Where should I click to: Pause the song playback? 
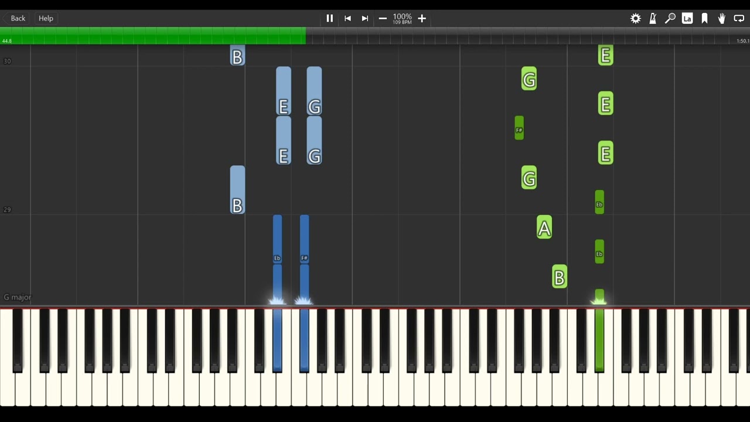pyautogui.click(x=329, y=18)
